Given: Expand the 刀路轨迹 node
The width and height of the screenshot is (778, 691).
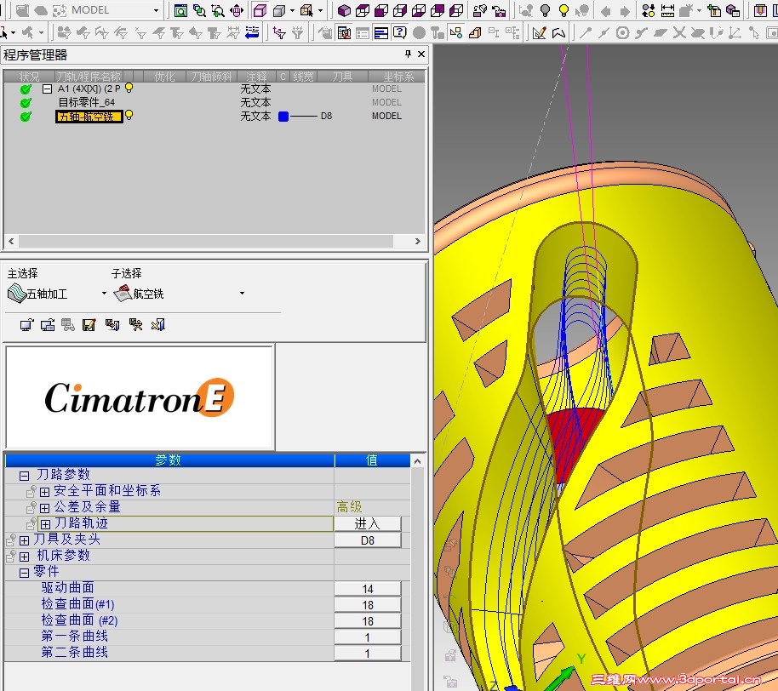Looking at the screenshot, I should click(x=46, y=524).
